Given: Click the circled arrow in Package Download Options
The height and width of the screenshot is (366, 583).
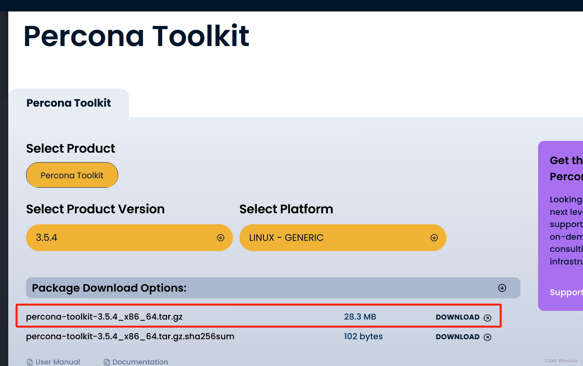Looking at the screenshot, I should pos(502,288).
